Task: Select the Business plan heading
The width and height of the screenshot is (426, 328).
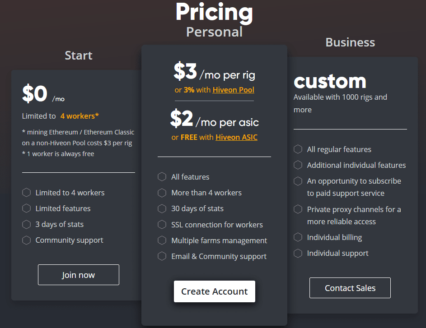Action: (x=350, y=42)
